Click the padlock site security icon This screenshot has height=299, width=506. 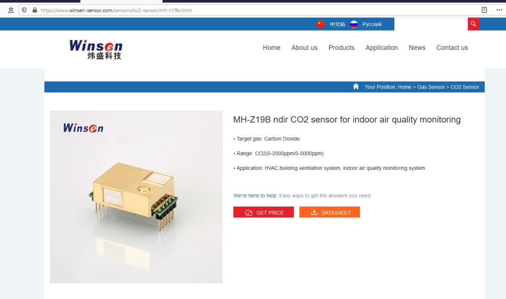click(35, 10)
